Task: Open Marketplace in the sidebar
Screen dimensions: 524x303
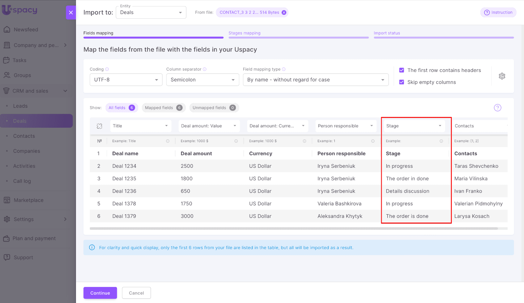Action: (x=28, y=200)
